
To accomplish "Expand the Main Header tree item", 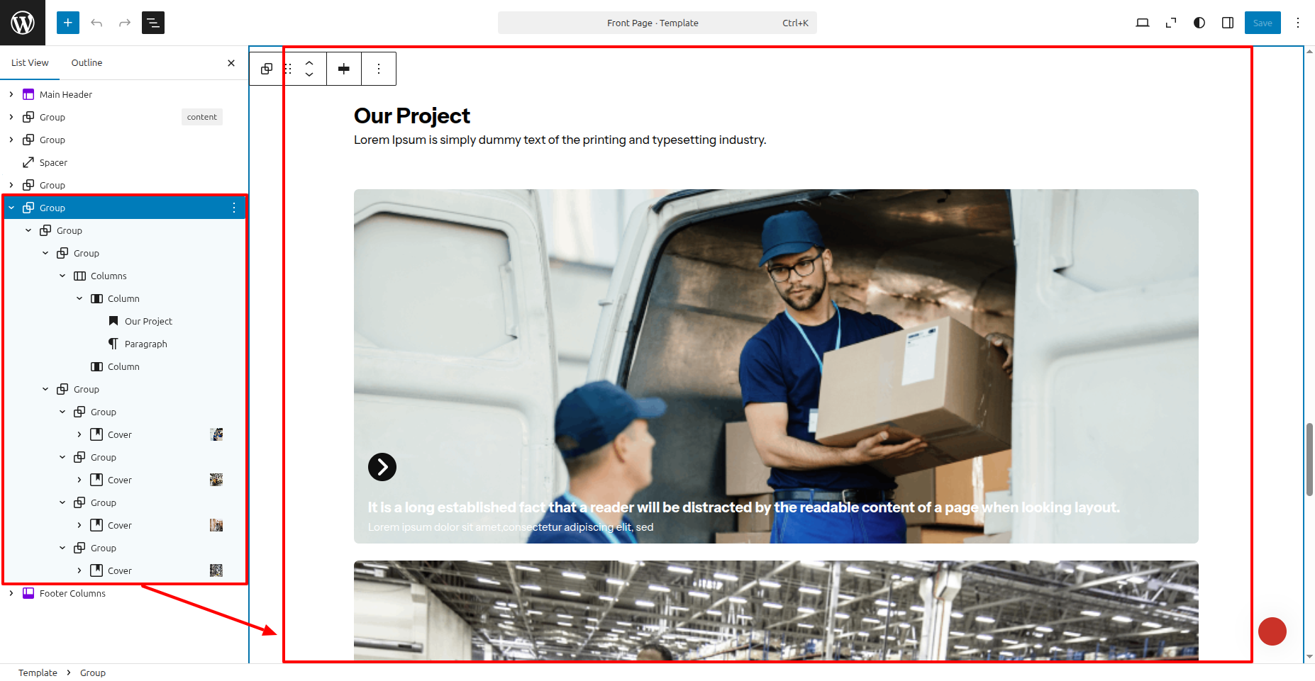I will click(x=11, y=94).
